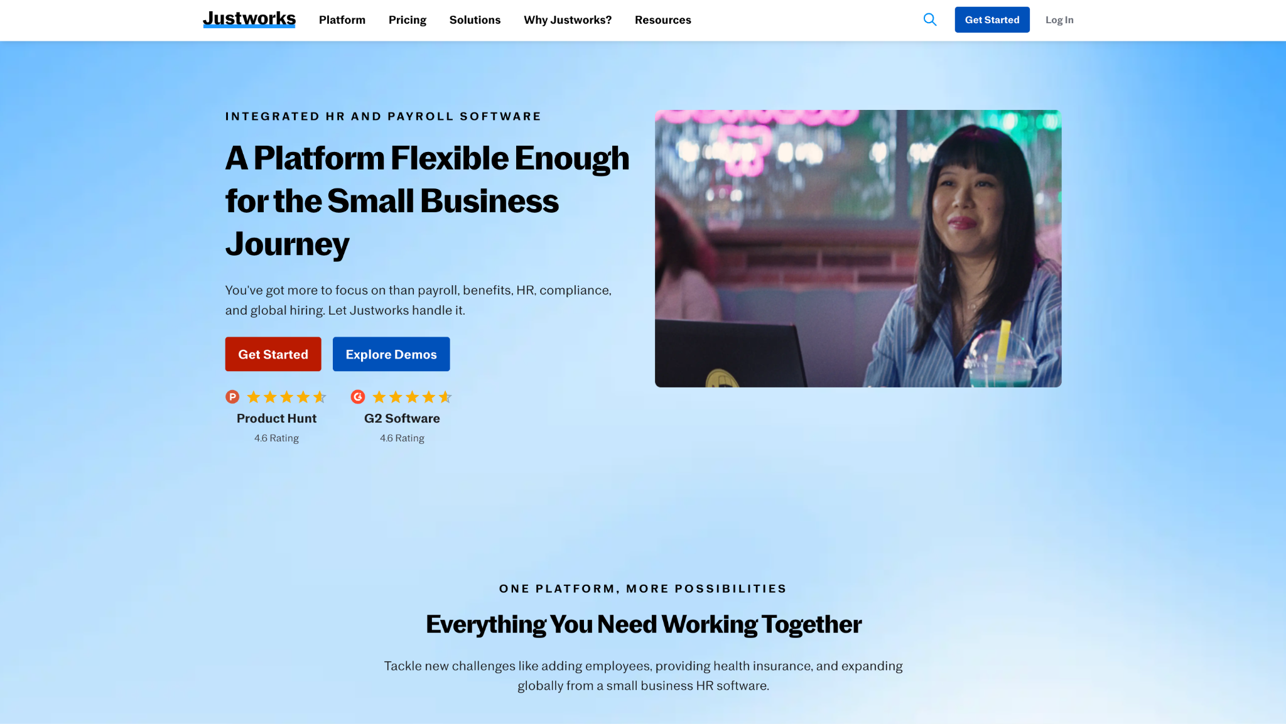Click the G2 Software label
Viewport: 1286px width, 724px height.
click(402, 418)
